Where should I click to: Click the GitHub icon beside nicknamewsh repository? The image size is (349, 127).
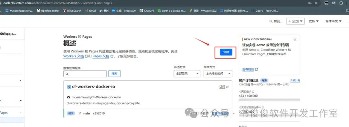[x=69, y=97]
